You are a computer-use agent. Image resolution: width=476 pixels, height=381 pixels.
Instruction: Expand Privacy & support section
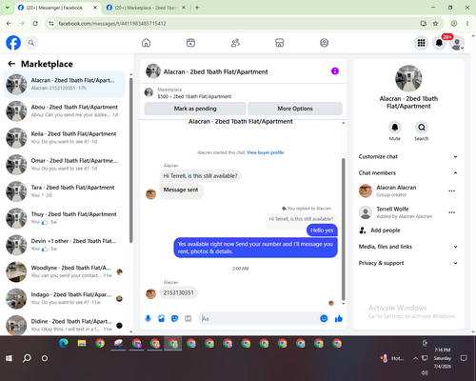(x=408, y=263)
